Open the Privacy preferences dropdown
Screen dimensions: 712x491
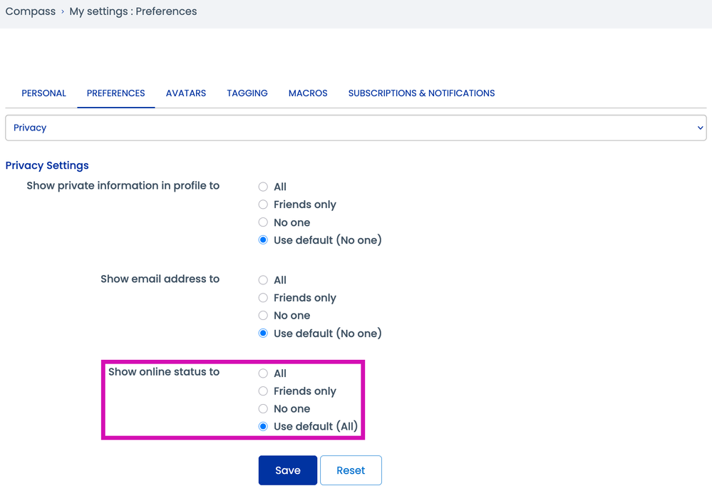[355, 128]
